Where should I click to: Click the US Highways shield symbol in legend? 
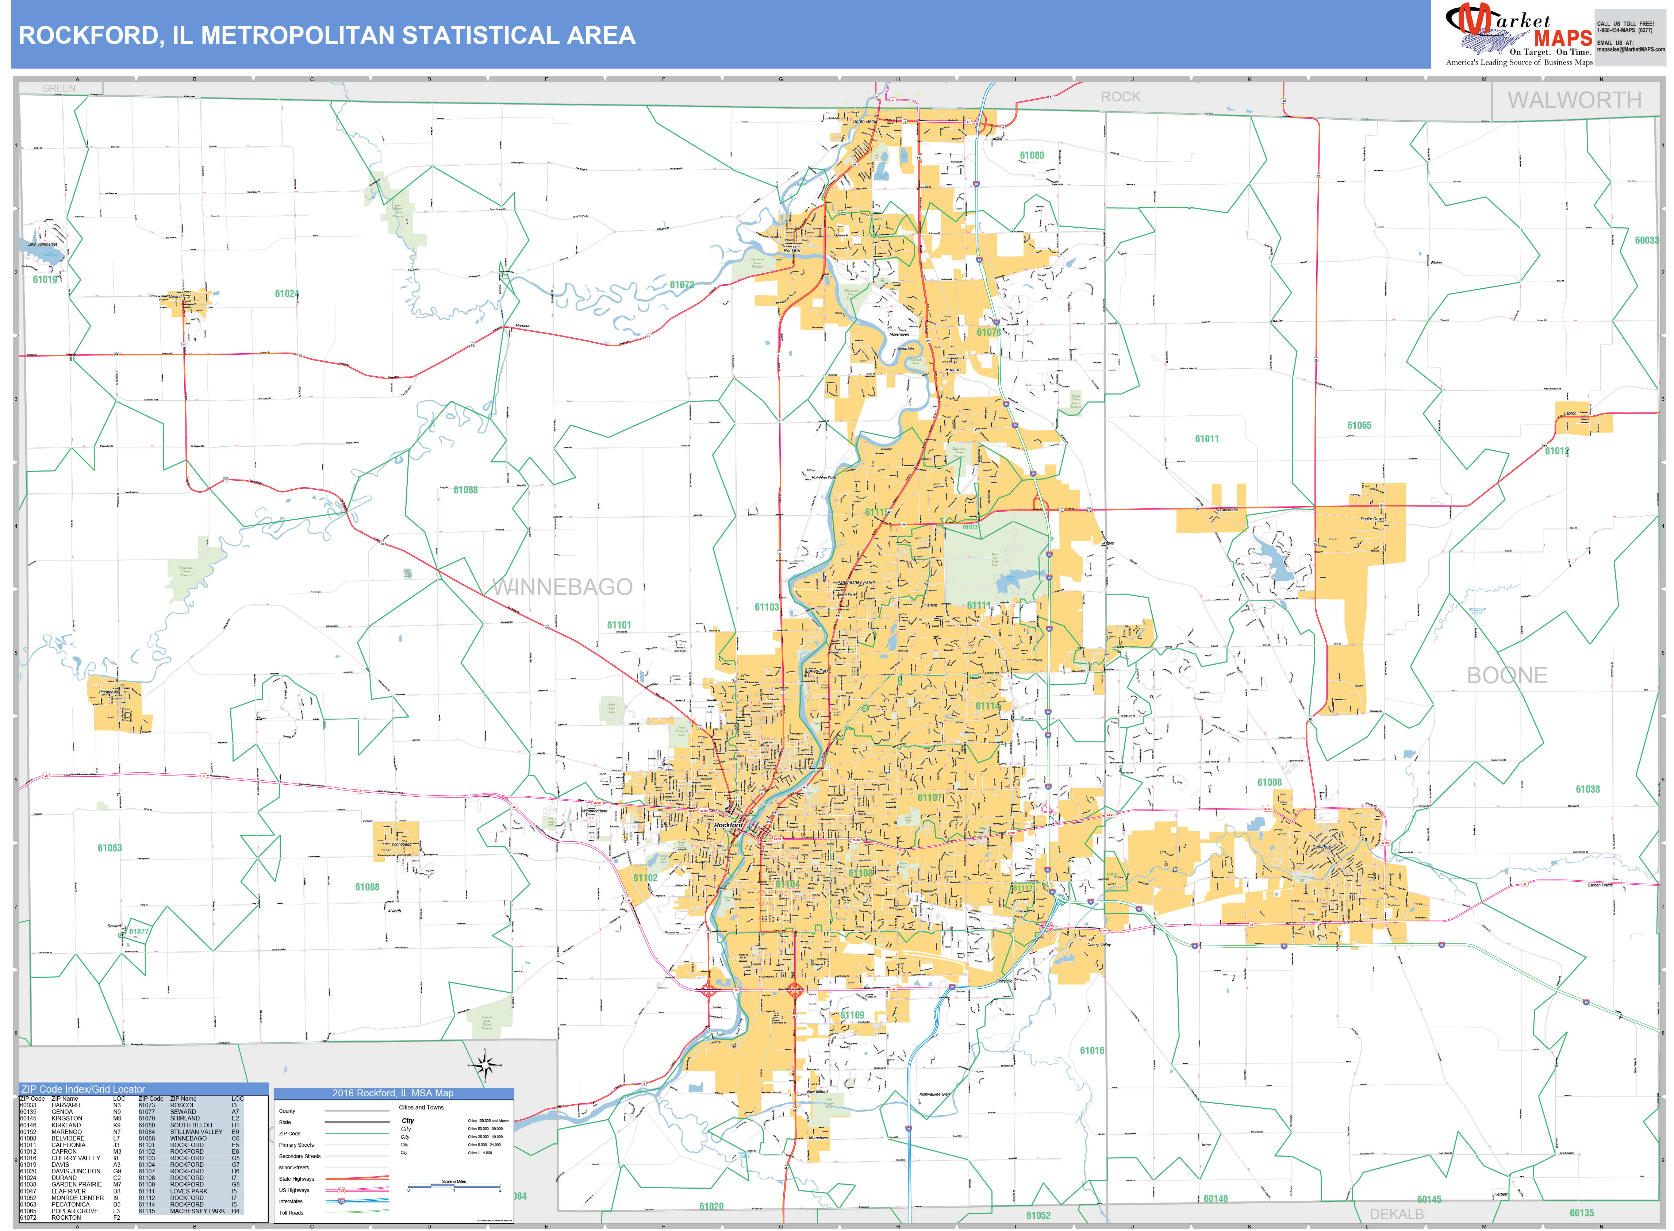click(x=341, y=1190)
